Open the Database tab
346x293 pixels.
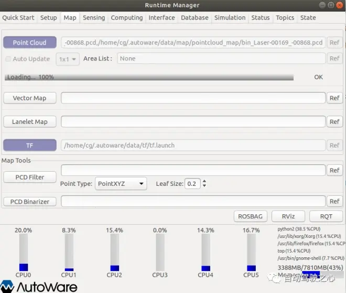[x=194, y=18]
